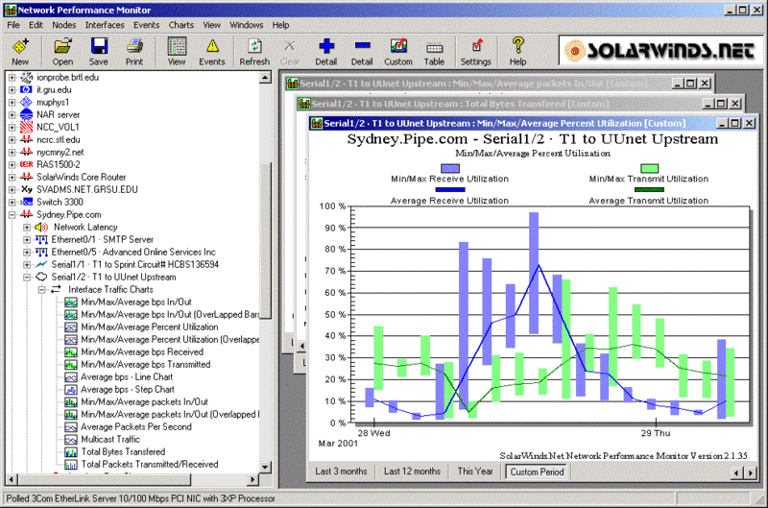Viewport: 768px width, 508px height.
Task: Click the Clear toolbar icon
Action: tap(290, 51)
